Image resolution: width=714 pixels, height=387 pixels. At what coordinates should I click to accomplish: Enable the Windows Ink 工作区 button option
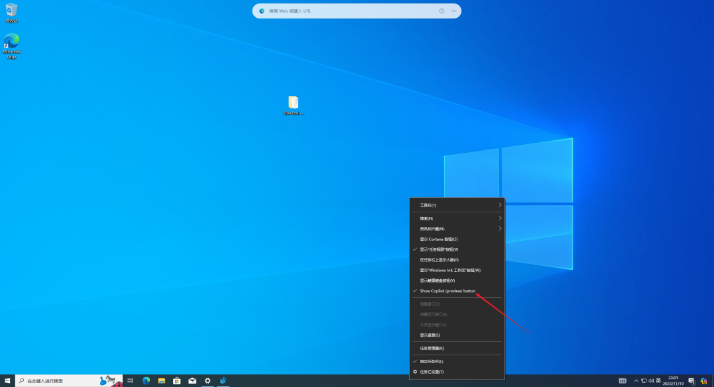pyautogui.click(x=457, y=271)
